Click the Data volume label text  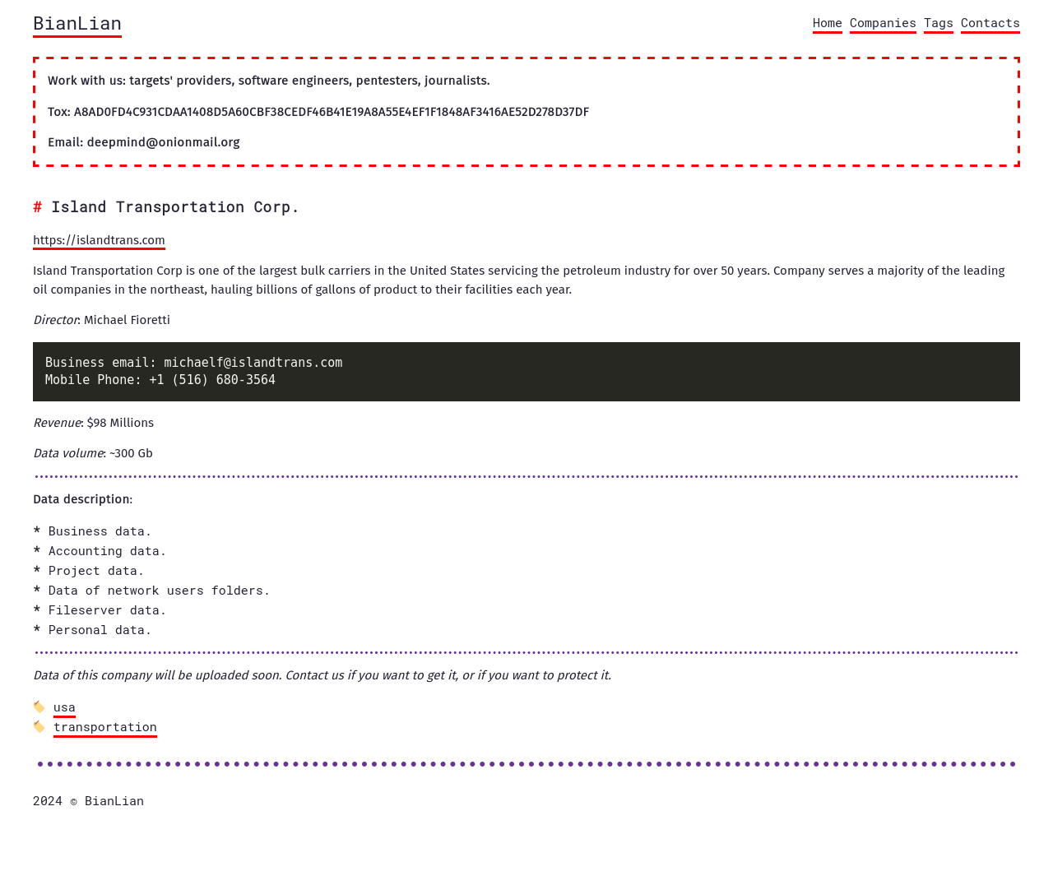coord(68,453)
